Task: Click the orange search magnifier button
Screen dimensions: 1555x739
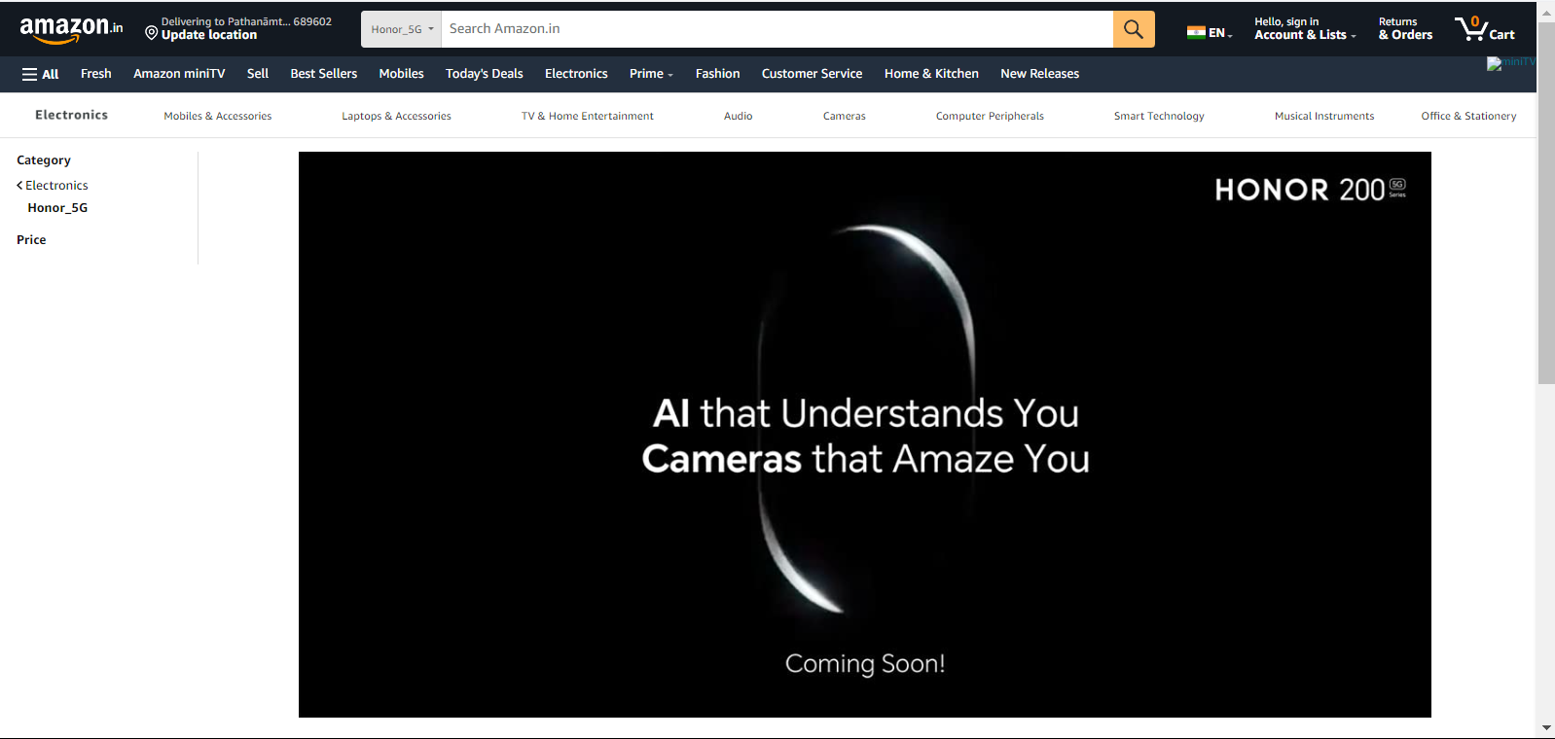Action: [1134, 29]
